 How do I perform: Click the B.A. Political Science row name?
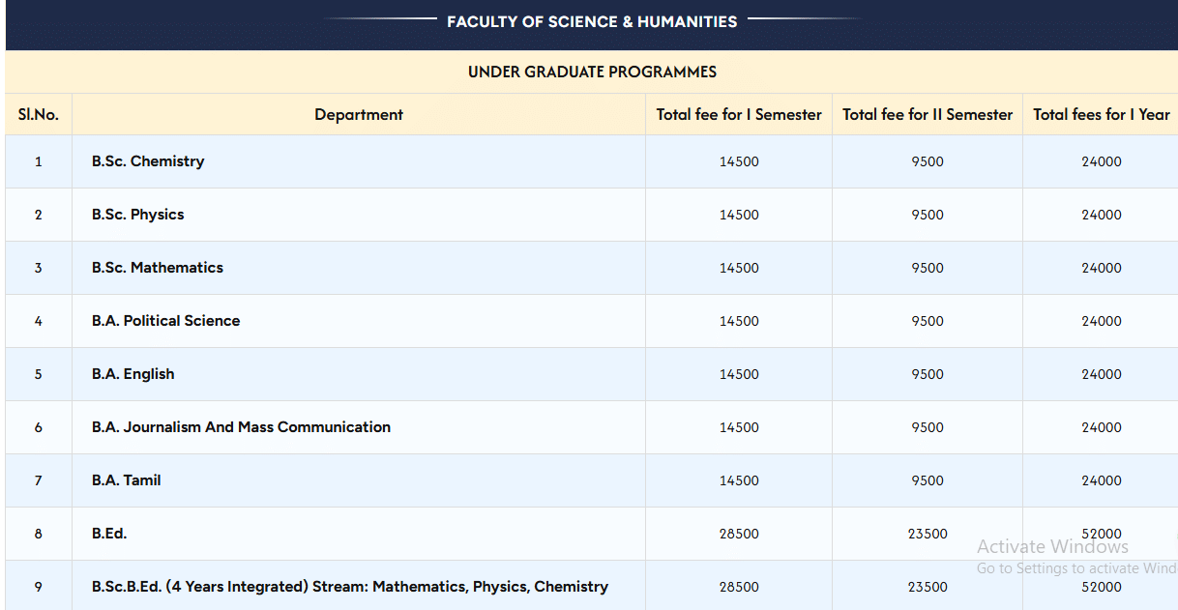(x=165, y=321)
